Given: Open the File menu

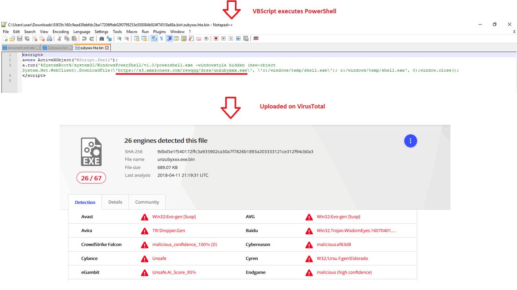Looking at the screenshot, I should point(6,32).
